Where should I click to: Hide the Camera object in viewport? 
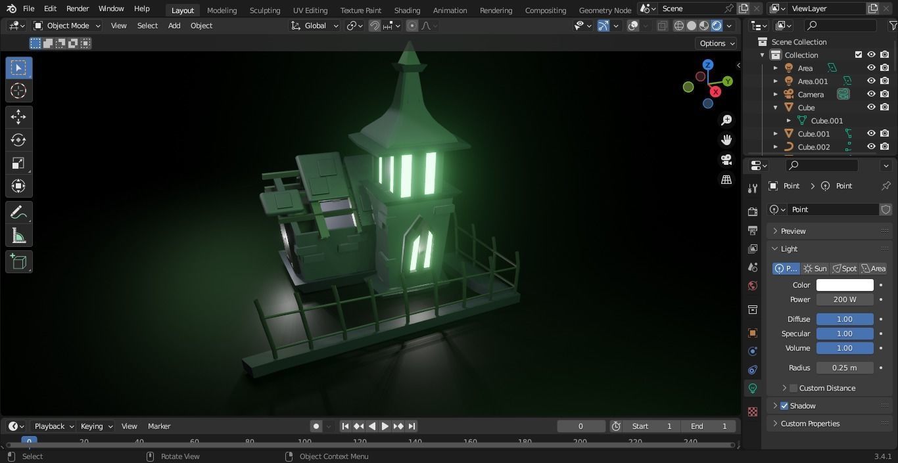(871, 94)
